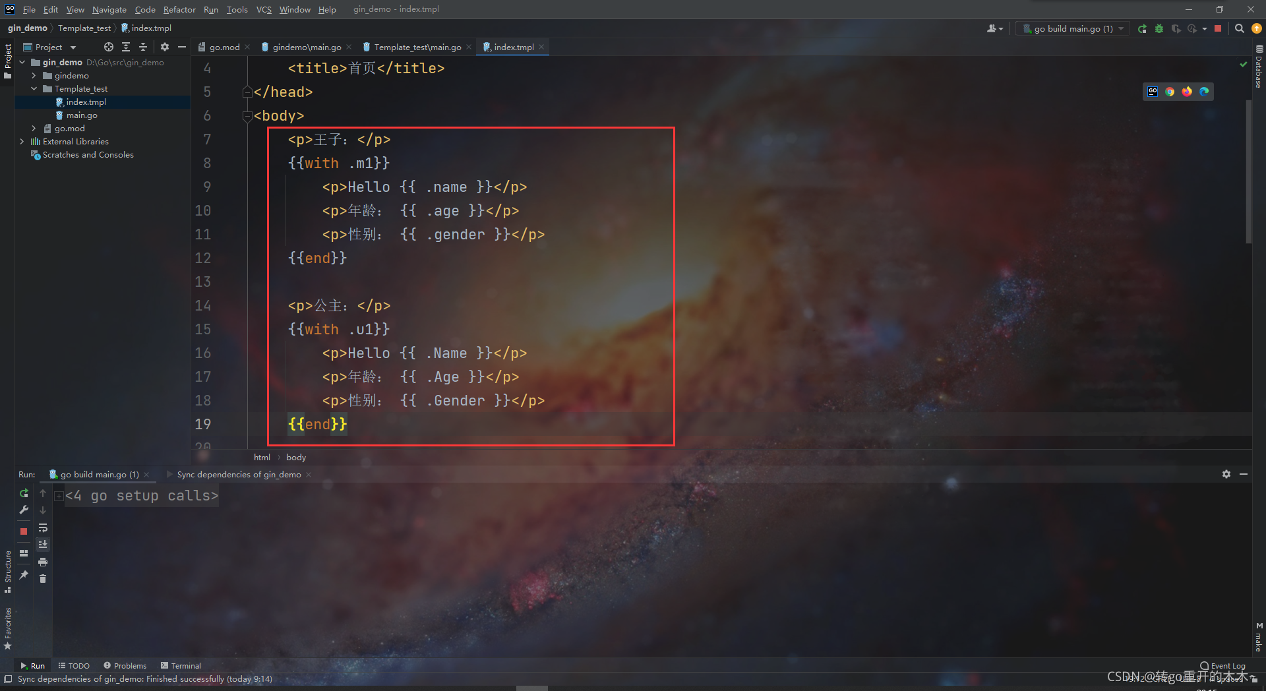Screen dimensions: 1266x691
Task: Open Search Everywhere magnifier icon
Action: point(1240,28)
